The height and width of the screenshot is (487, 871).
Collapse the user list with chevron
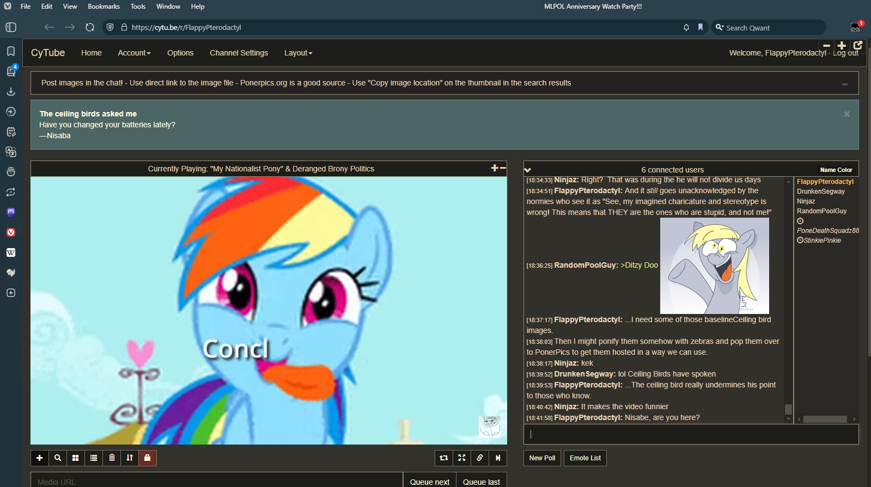[527, 170]
